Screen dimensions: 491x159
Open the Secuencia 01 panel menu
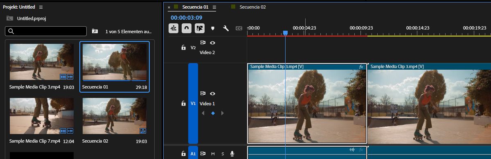pyautogui.click(x=214, y=7)
